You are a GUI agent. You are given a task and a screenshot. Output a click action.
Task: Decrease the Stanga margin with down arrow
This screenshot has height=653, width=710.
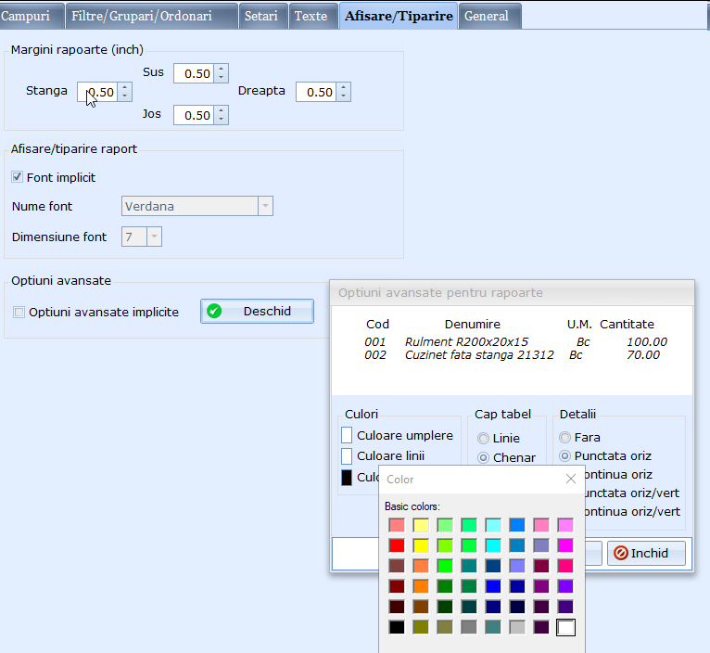(x=125, y=96)
